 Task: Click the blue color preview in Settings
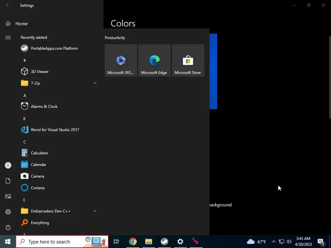213,71
